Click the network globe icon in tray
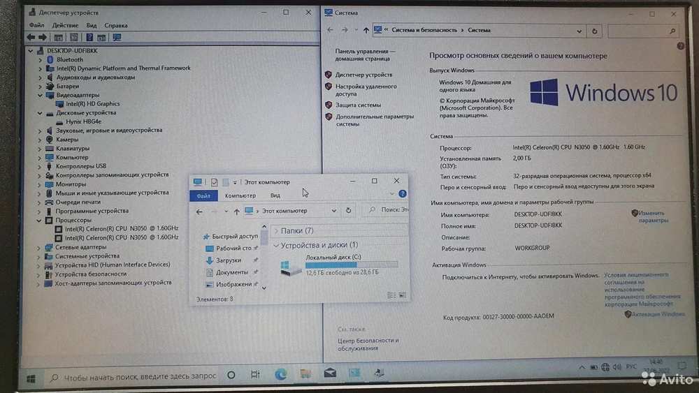 pyautogui.click(x=605, y=367)
